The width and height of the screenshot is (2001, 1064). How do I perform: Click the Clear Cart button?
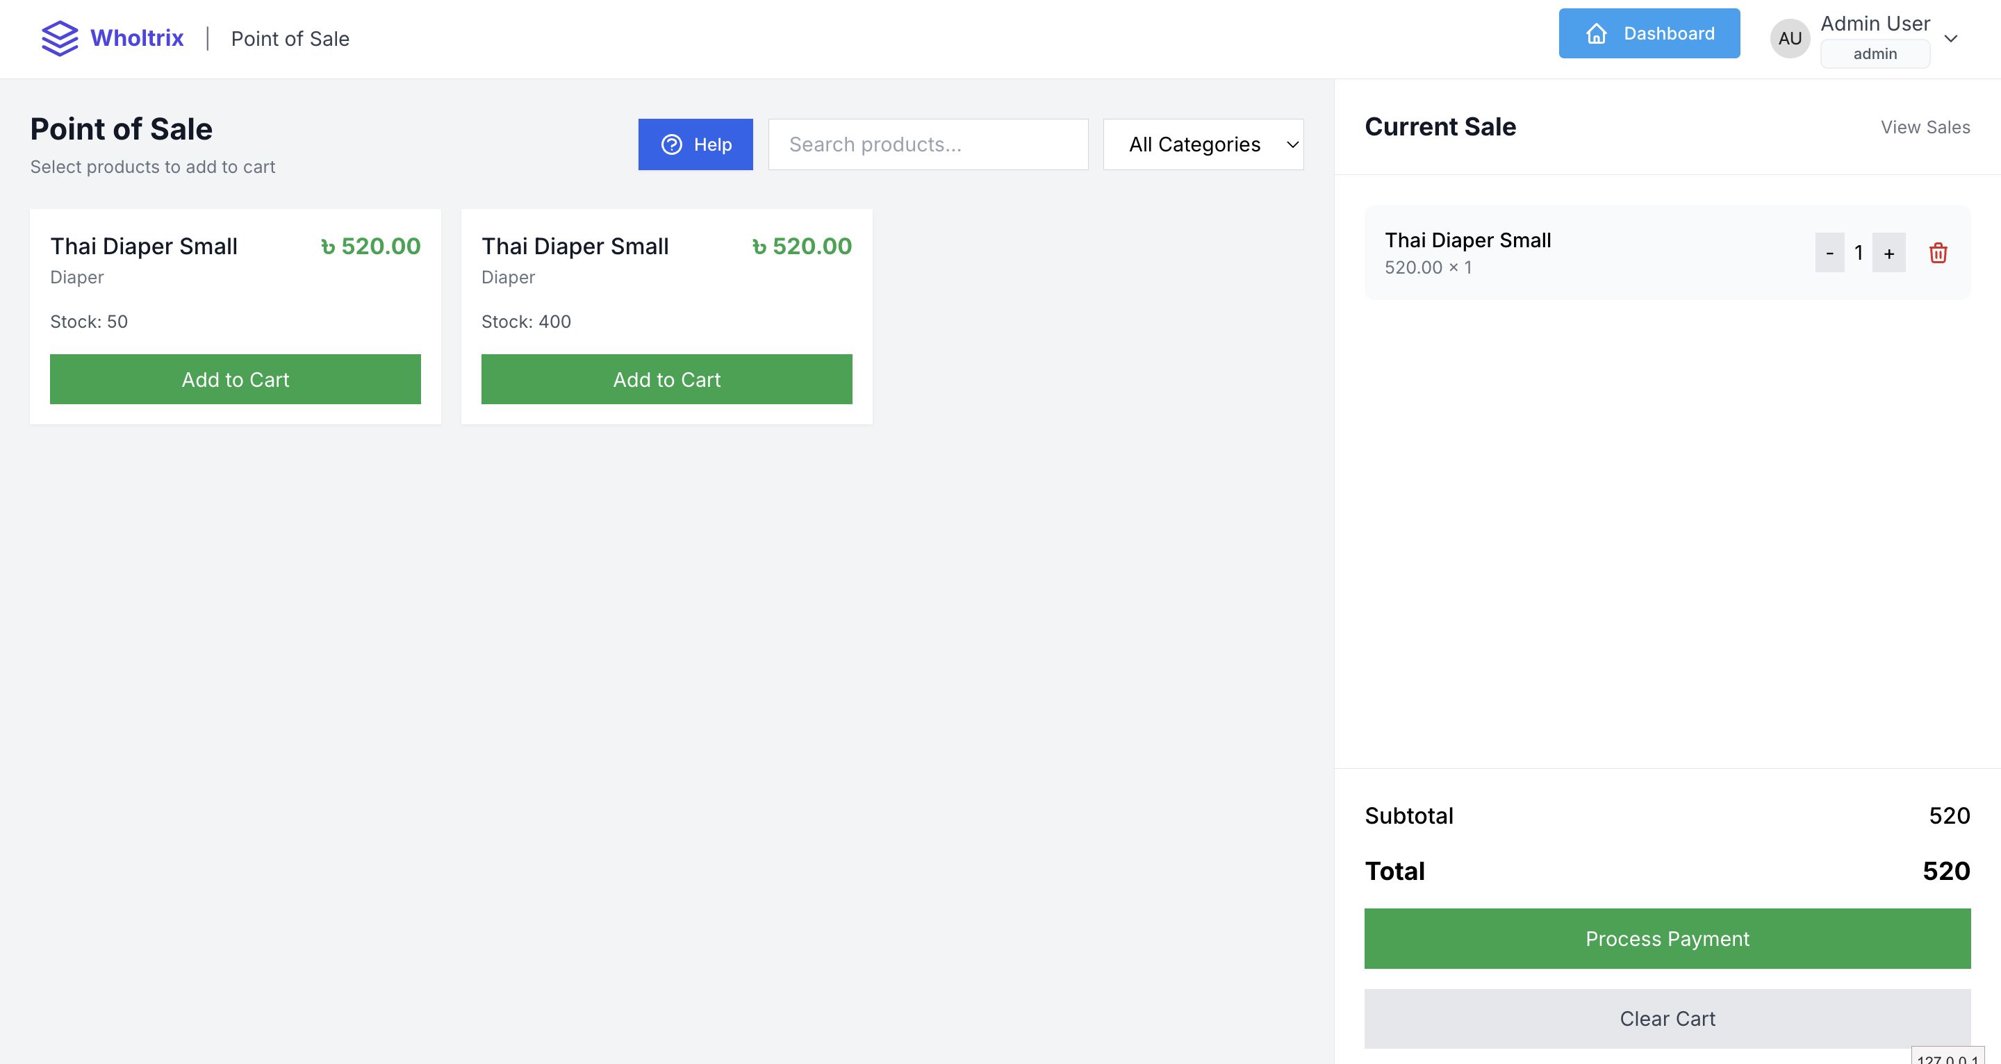coord(1667,1018)
